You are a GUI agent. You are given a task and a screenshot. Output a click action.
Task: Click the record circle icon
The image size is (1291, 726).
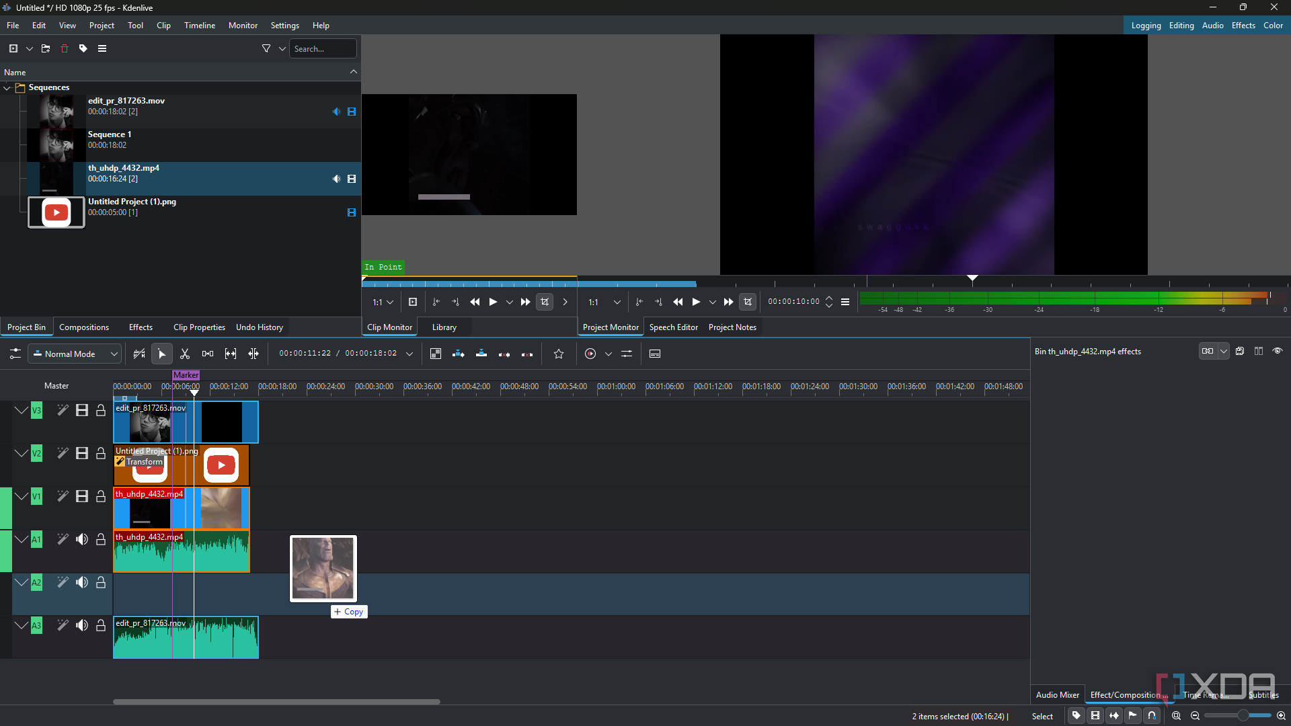(x=590, y=354)
